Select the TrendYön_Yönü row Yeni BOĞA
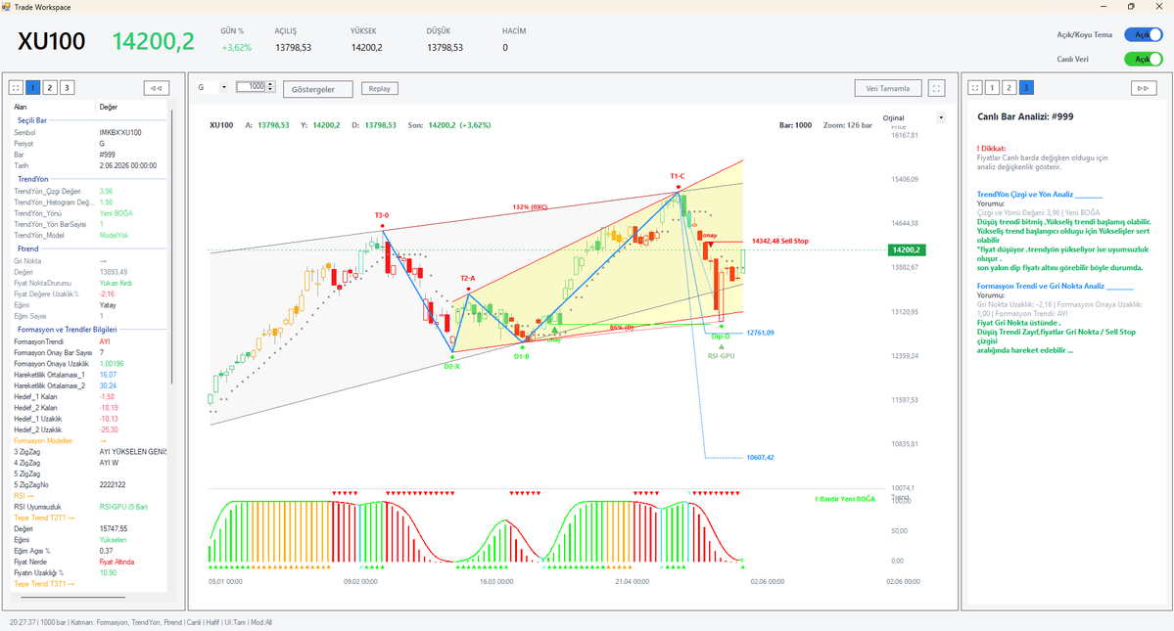 [x=90, y=213]
